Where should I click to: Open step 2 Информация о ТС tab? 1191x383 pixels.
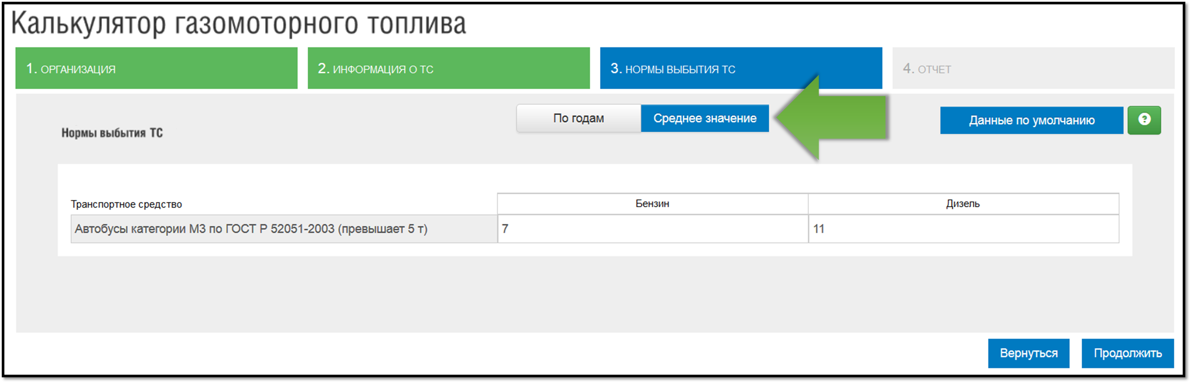[448, 68]
